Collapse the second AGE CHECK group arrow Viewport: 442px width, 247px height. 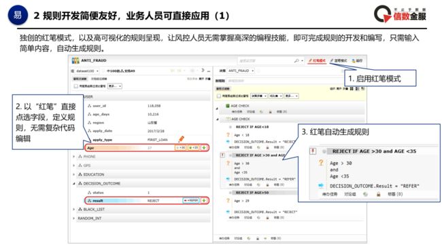tap(218, 119)
